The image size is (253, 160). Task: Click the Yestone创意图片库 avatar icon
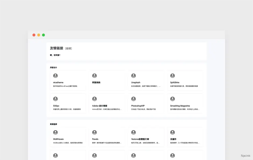pyautogui.click(x=133, y=132)
